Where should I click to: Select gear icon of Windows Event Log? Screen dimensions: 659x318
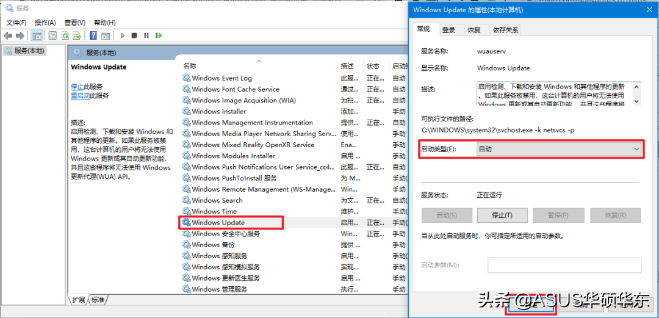[186, 78]
